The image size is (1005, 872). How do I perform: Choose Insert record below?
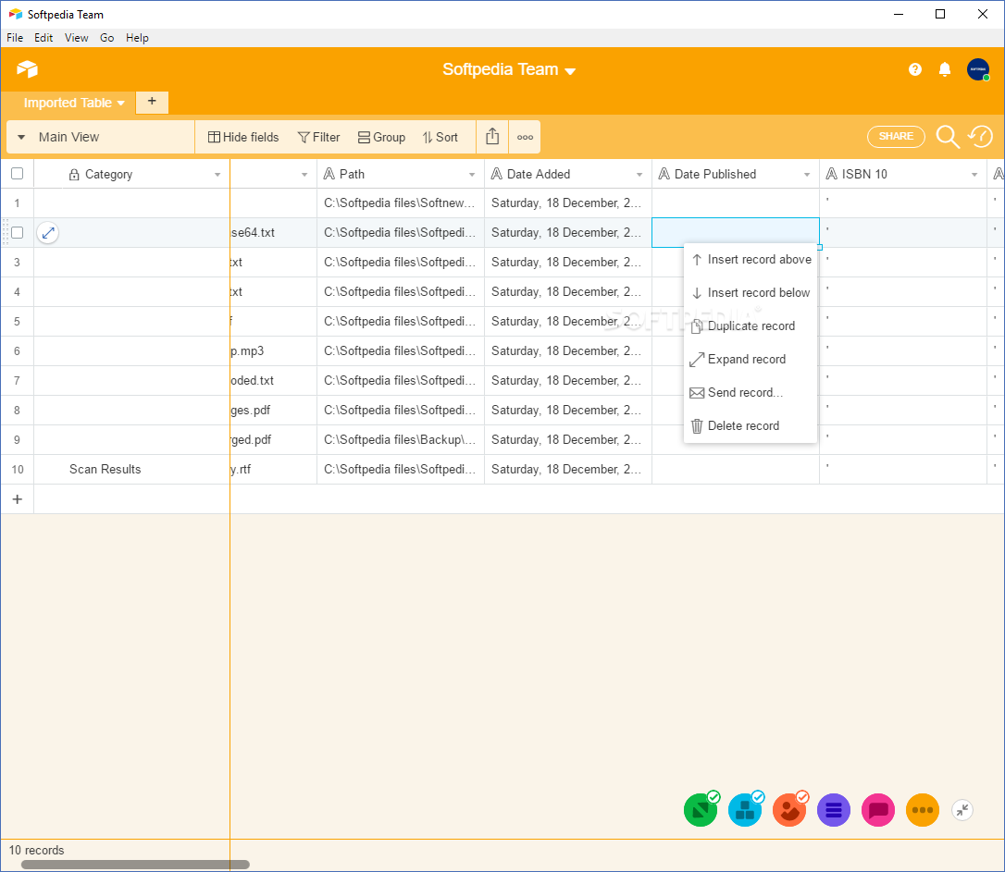click(x=751, y=292)
